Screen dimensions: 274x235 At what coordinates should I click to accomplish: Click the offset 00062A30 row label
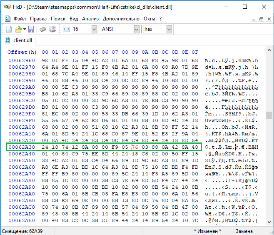(x=22, y=147)
